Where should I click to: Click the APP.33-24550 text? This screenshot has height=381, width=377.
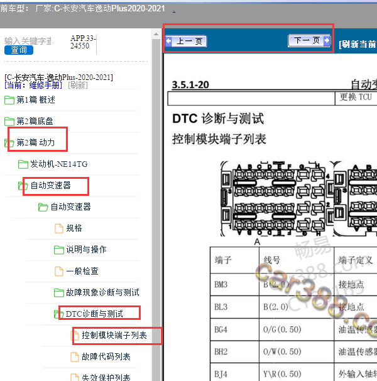click(x=83, y=42)
